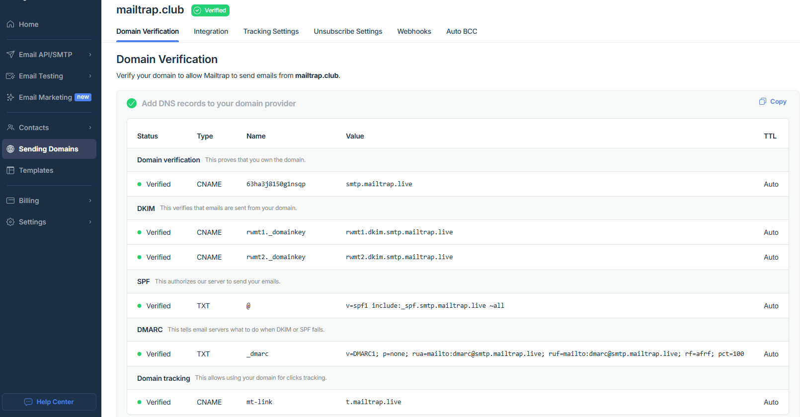Copy the DNS records with Copy button

tap(773, 102)
